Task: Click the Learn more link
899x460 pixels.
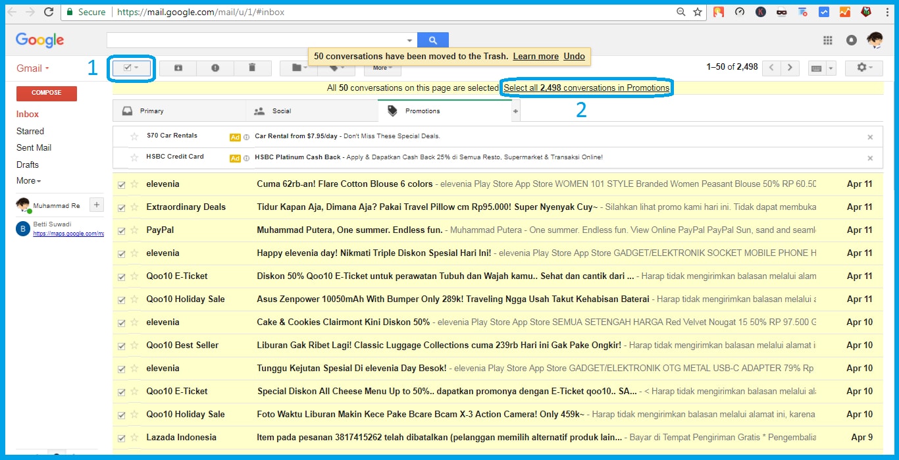Action: 536,57
